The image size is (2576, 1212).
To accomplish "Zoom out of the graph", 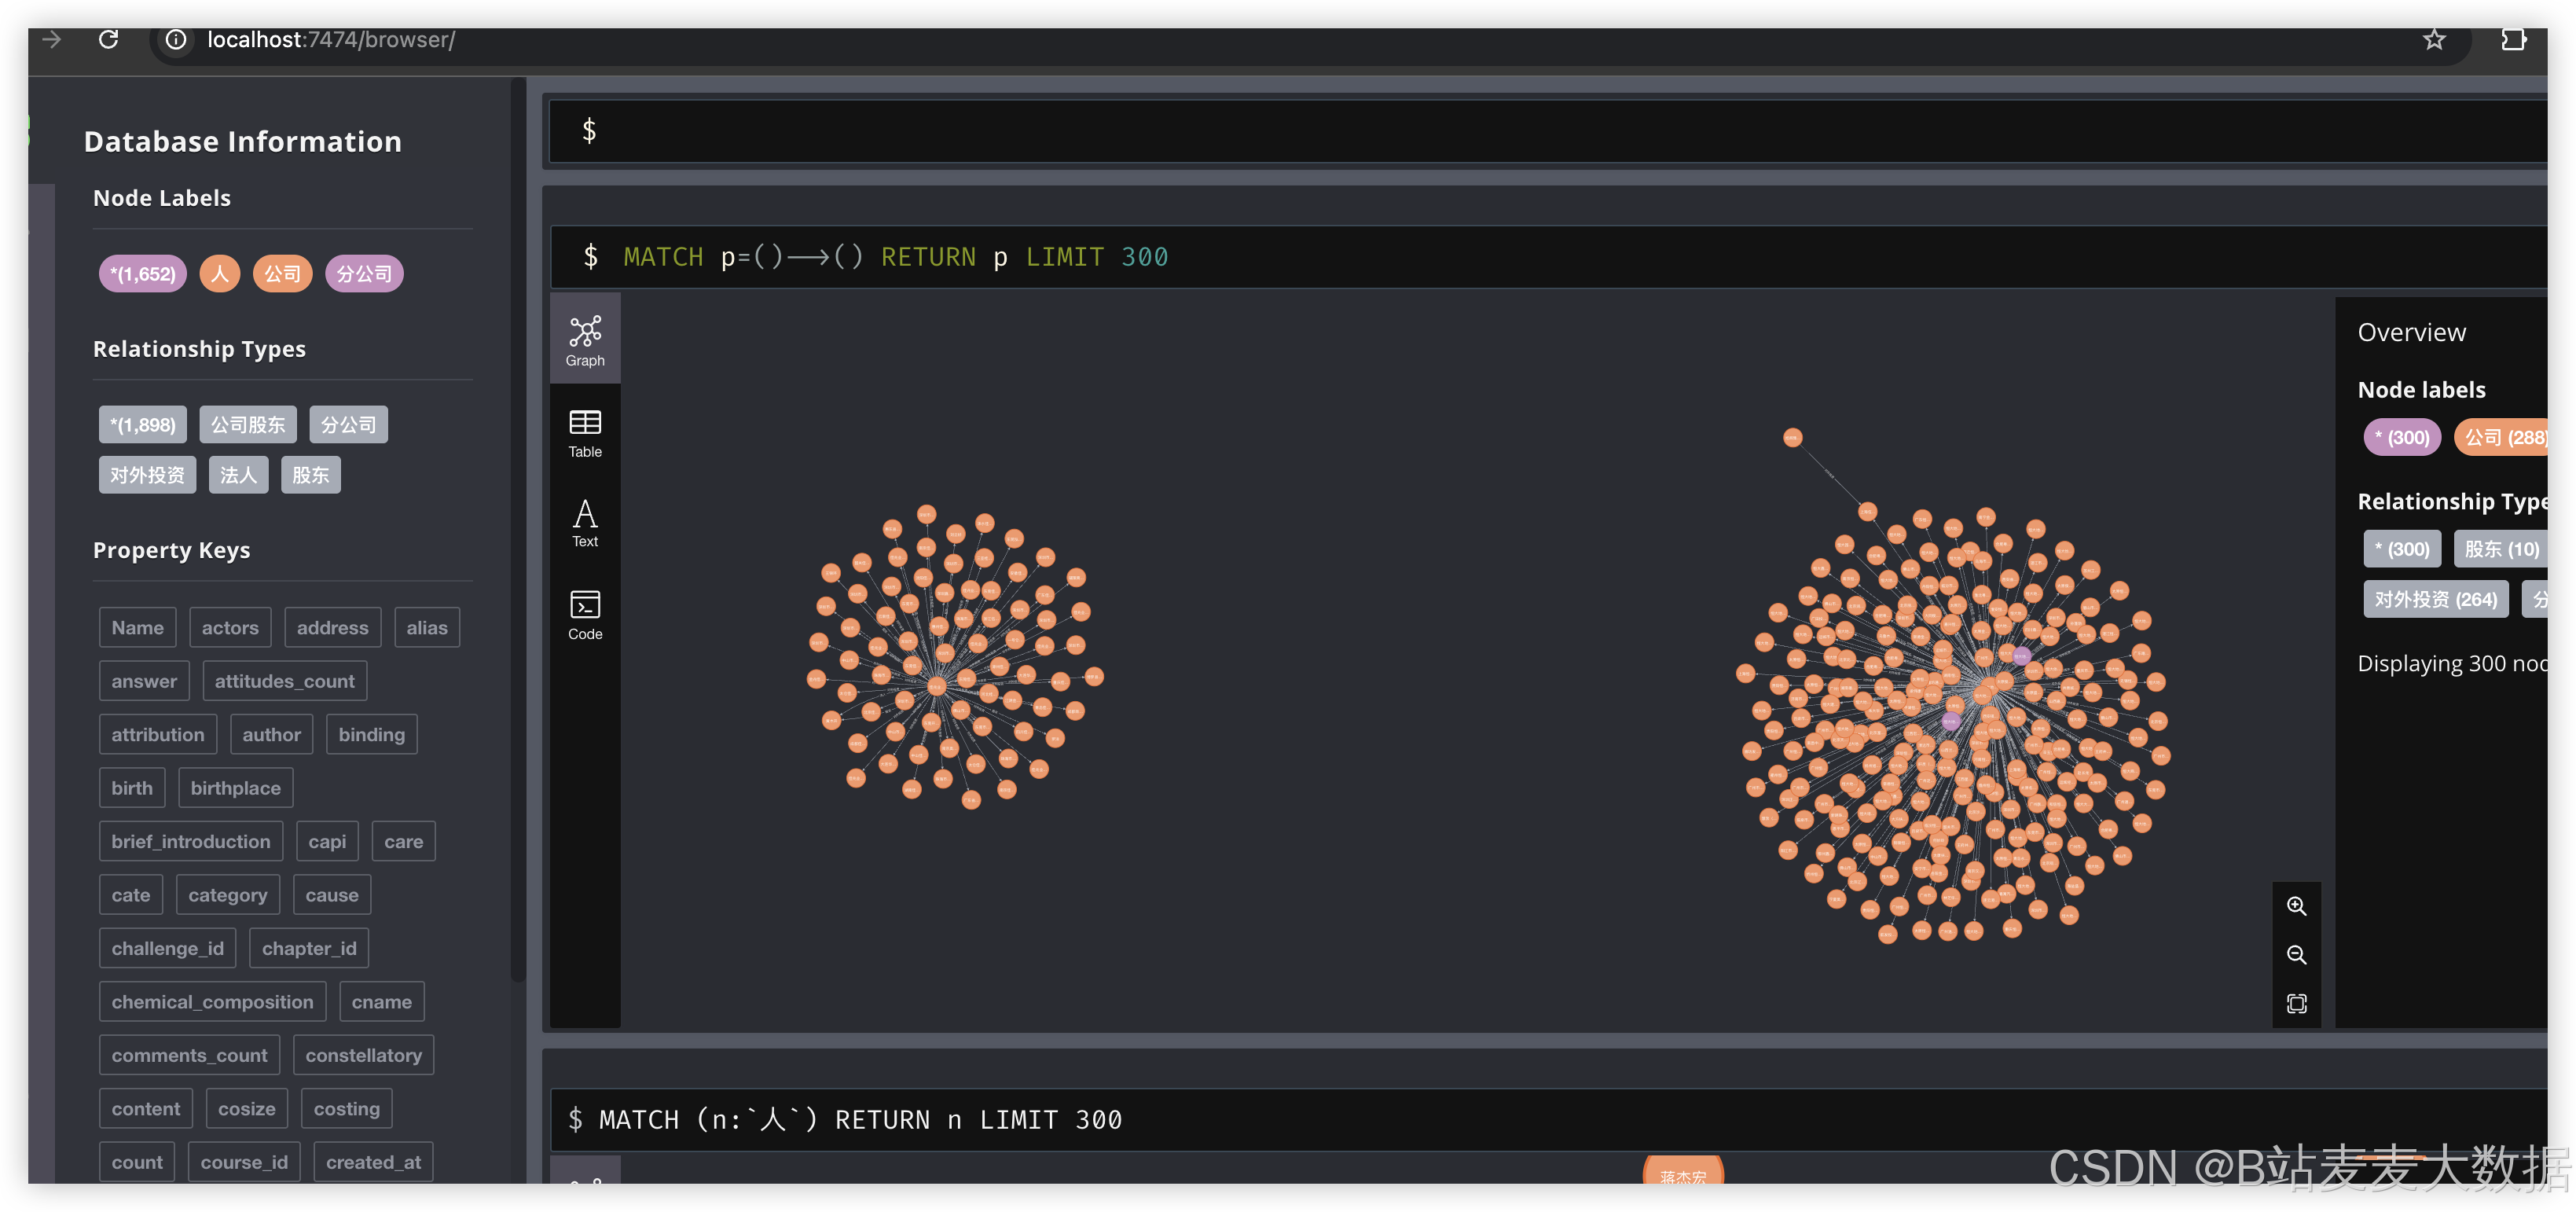I will pyautogui.click(x=2296, y=955).
